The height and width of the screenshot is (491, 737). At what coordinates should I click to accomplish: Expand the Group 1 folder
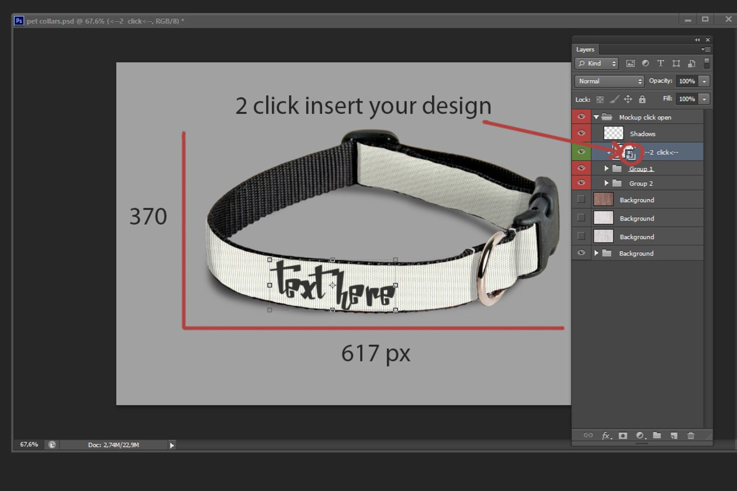pyautogui.click(x=606, y=169)
